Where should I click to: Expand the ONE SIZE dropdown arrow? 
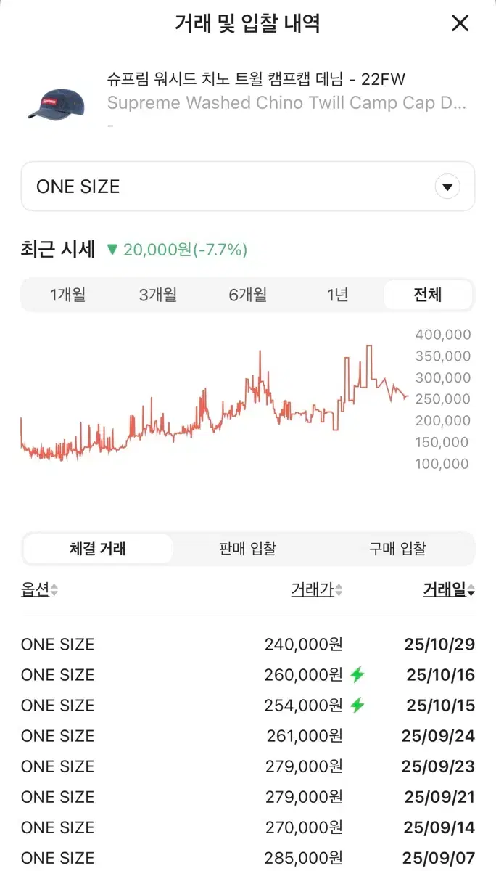[x=447, y=187]
